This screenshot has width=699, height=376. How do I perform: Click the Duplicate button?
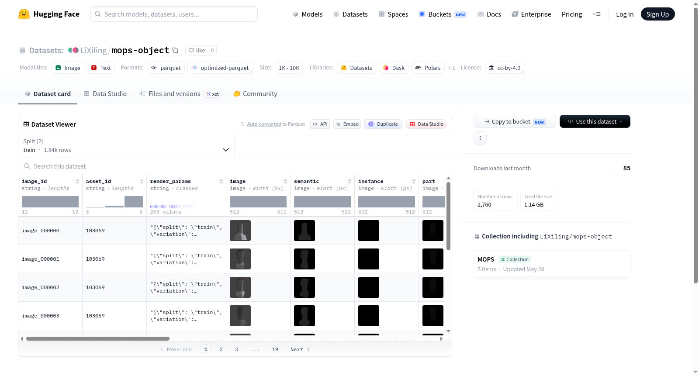383,124
